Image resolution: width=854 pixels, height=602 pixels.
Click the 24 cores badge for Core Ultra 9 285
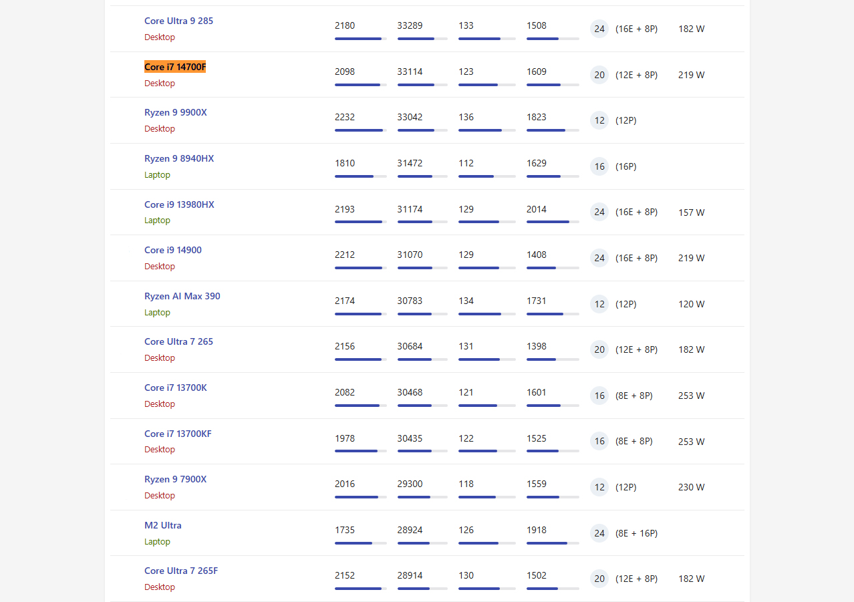599,29
